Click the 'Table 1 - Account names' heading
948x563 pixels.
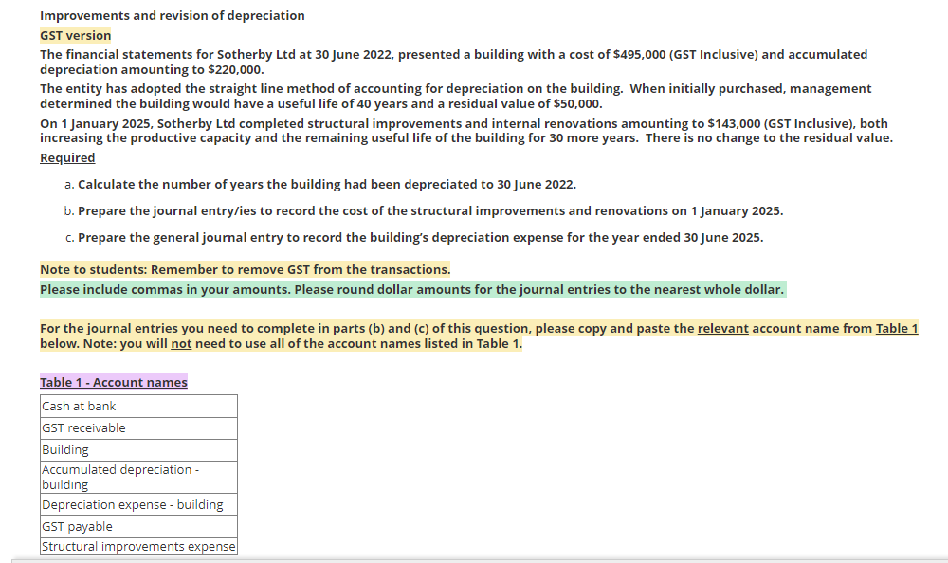pyautogui.click(x=112, y=382)
